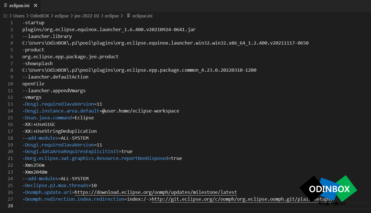Click the -Xms256m line

(x=33, y=165)
